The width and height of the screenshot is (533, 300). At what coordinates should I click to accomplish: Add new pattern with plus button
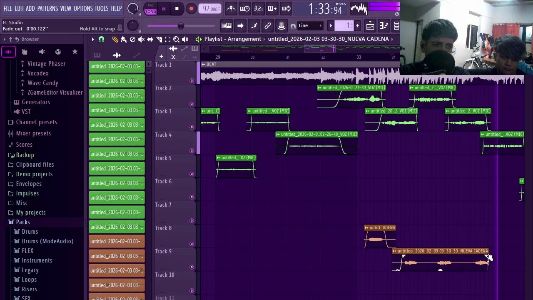(357, 26)
